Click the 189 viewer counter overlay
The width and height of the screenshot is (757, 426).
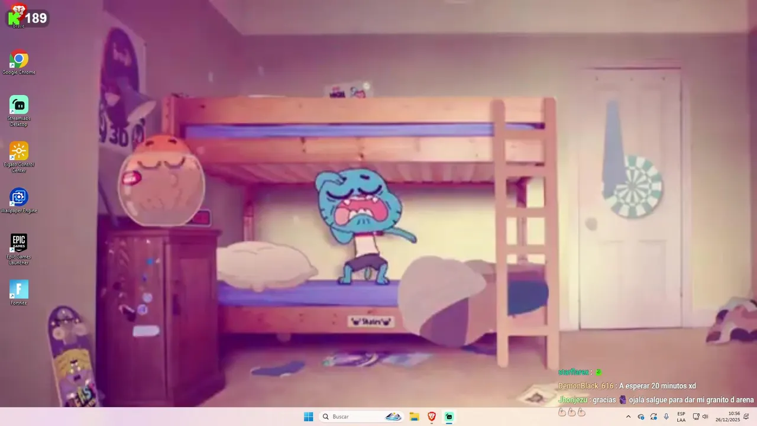27,18
